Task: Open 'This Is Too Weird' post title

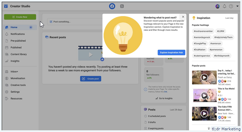Action: [226, 89]
